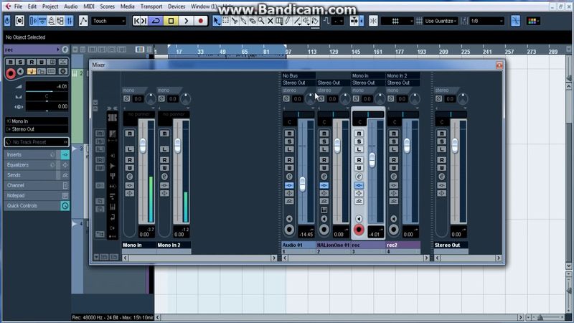The image size is (574, 323).
Task: Open the 1/8 quantize value dropdown
Action: click(487, 21)
